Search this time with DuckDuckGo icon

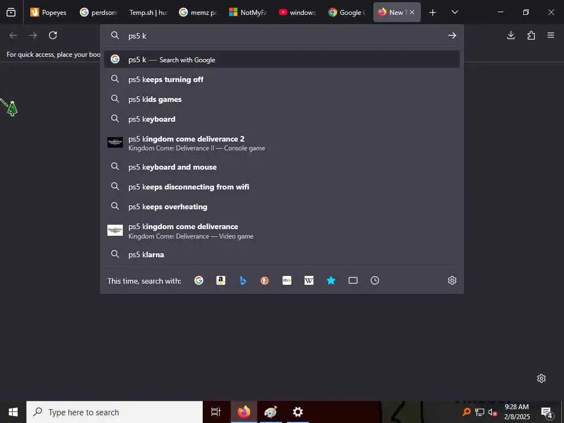(265, 280)
